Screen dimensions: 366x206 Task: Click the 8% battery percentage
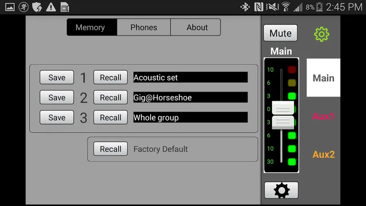(x=310, y=7)
